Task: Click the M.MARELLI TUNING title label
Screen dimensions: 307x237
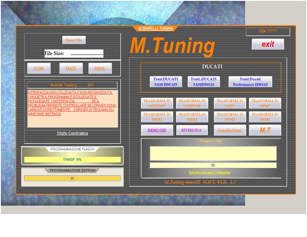Action: pos(156,28)
